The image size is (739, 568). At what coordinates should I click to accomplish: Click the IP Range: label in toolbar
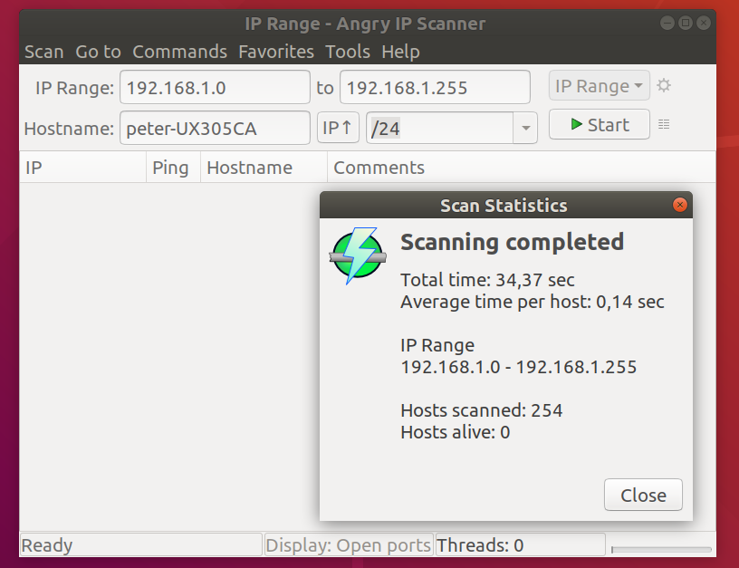click(74, 88)
